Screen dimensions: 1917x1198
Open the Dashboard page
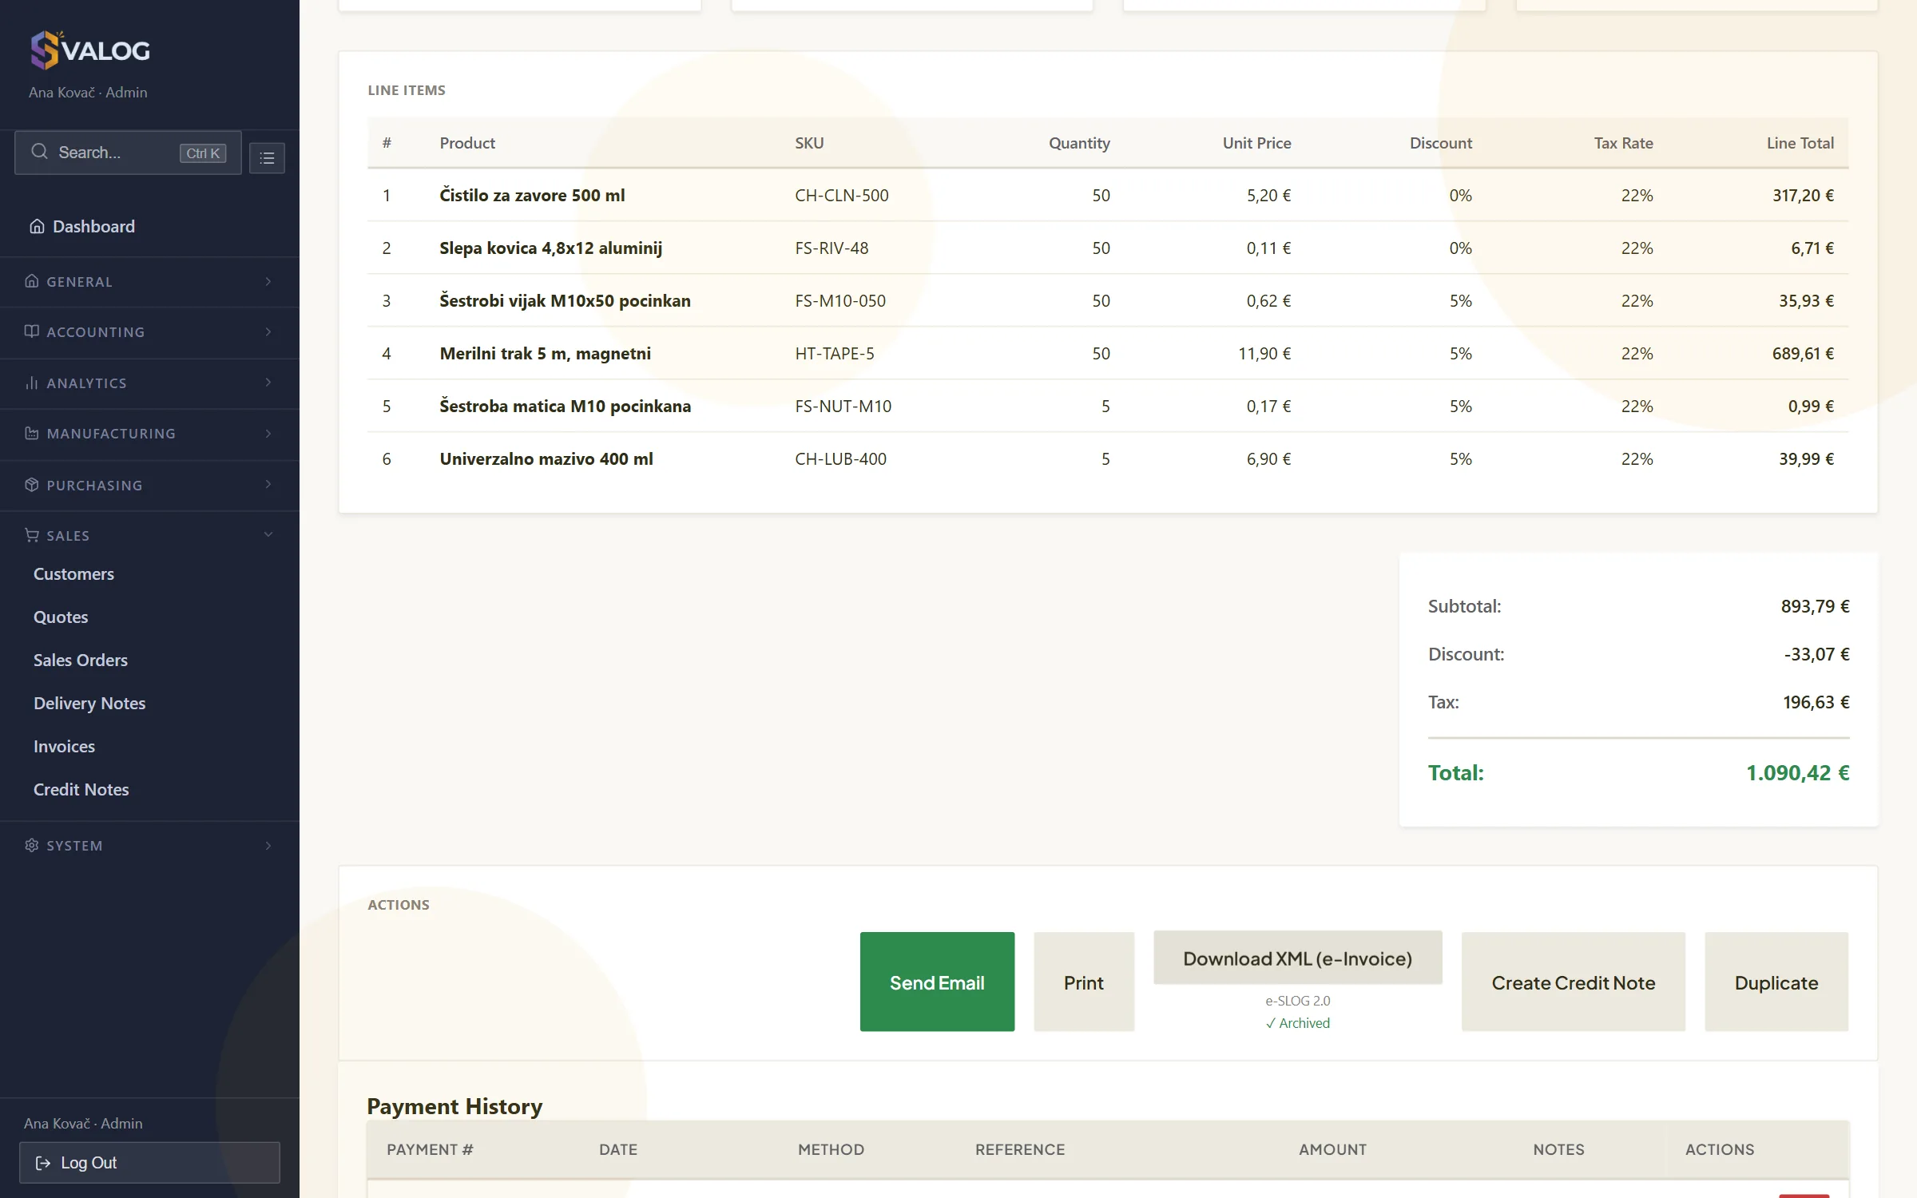[x=93, y=227]
